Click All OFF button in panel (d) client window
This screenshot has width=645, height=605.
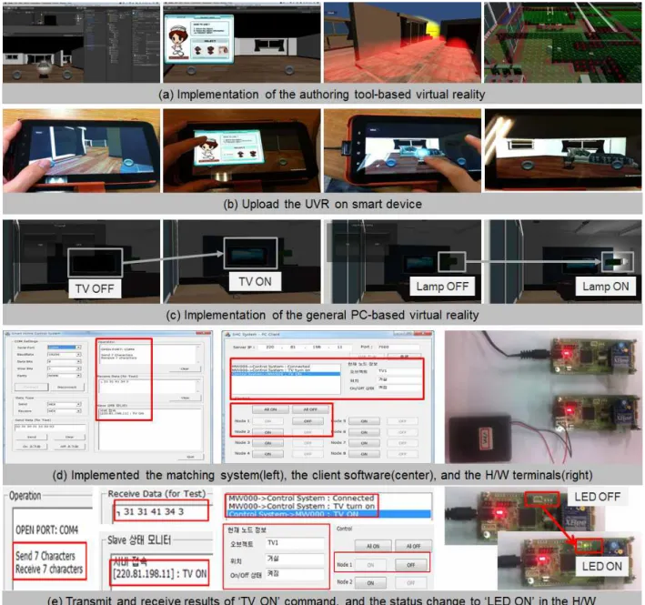[310, 409]
